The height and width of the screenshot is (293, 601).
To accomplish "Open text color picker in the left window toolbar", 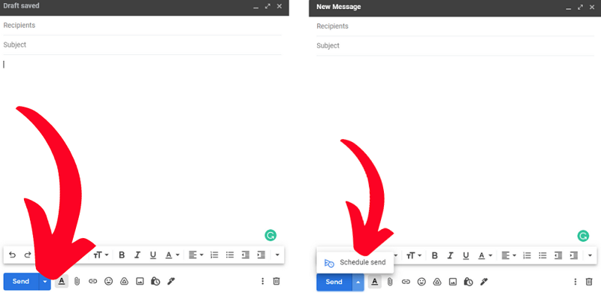I will click(172, 255).
